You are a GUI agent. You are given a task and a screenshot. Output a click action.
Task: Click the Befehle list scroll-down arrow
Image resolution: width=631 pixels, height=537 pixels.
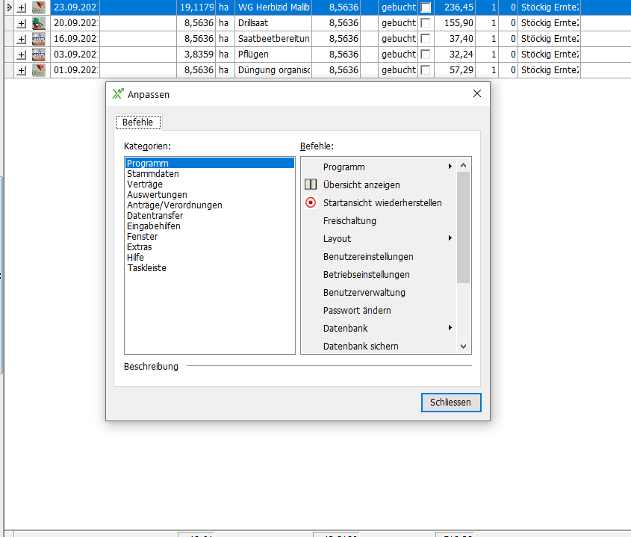pos(463,347)
